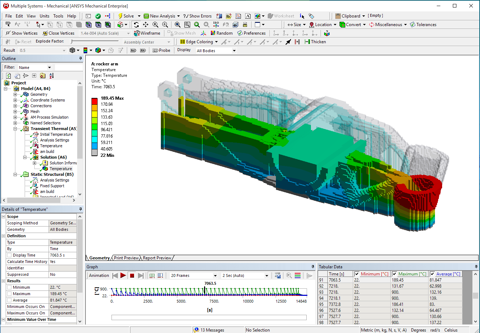Open the Tools menu

point(58,16)
